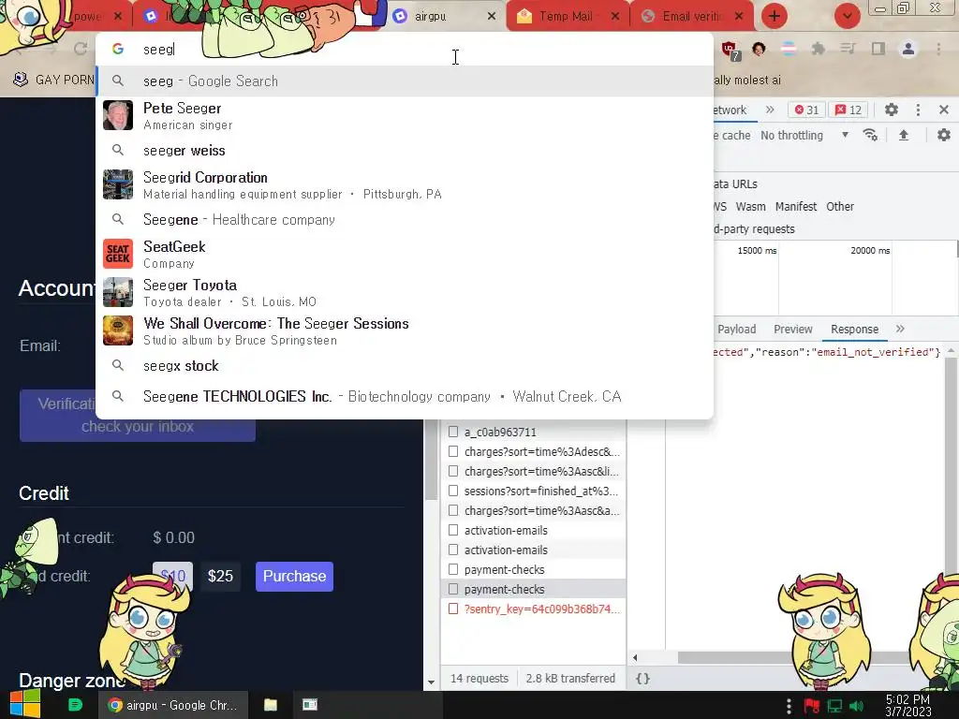
Task: Open network conditions Wi-Fi gear icon
Action: pos(870,135)
